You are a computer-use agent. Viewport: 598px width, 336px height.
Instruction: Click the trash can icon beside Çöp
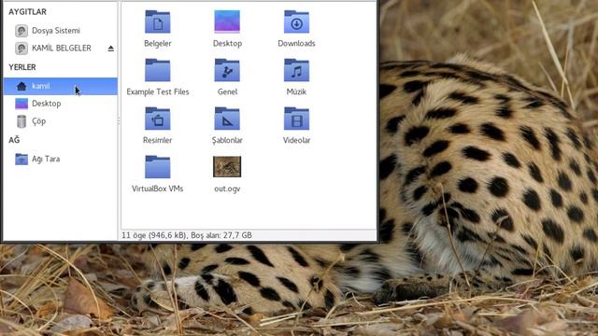(x=21, y=121)
